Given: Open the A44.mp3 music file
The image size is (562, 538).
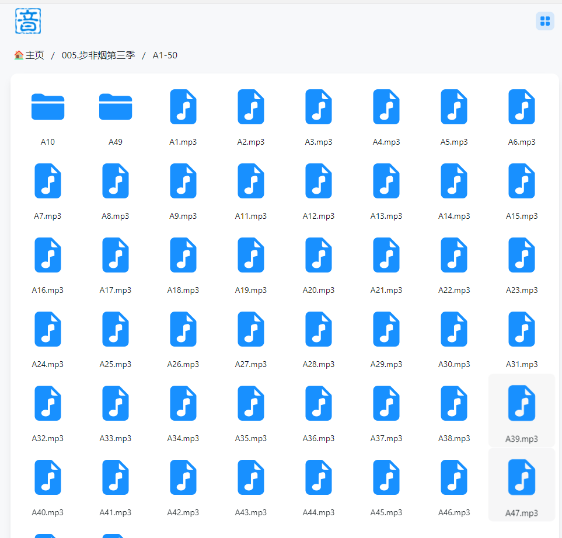Looking at the screenshot, I should [x=319, y=477].
